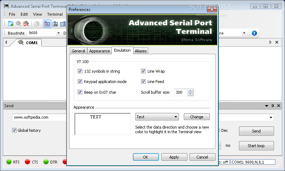Click the Send button
Screen dimensions: 285x171
[x=256, y=131]
